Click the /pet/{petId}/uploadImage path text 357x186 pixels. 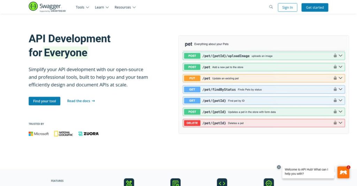[x=226, y=56]
